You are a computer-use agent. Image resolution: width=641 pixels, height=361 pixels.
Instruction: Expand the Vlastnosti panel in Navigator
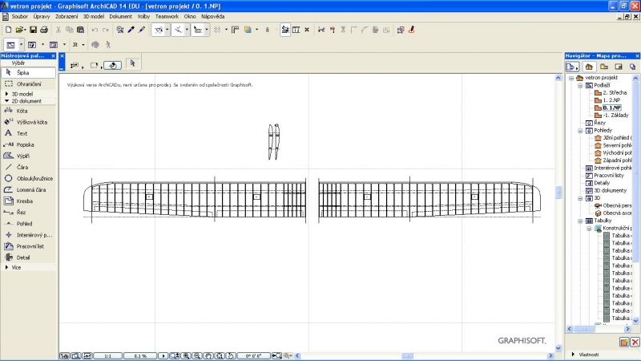(573, 354)
